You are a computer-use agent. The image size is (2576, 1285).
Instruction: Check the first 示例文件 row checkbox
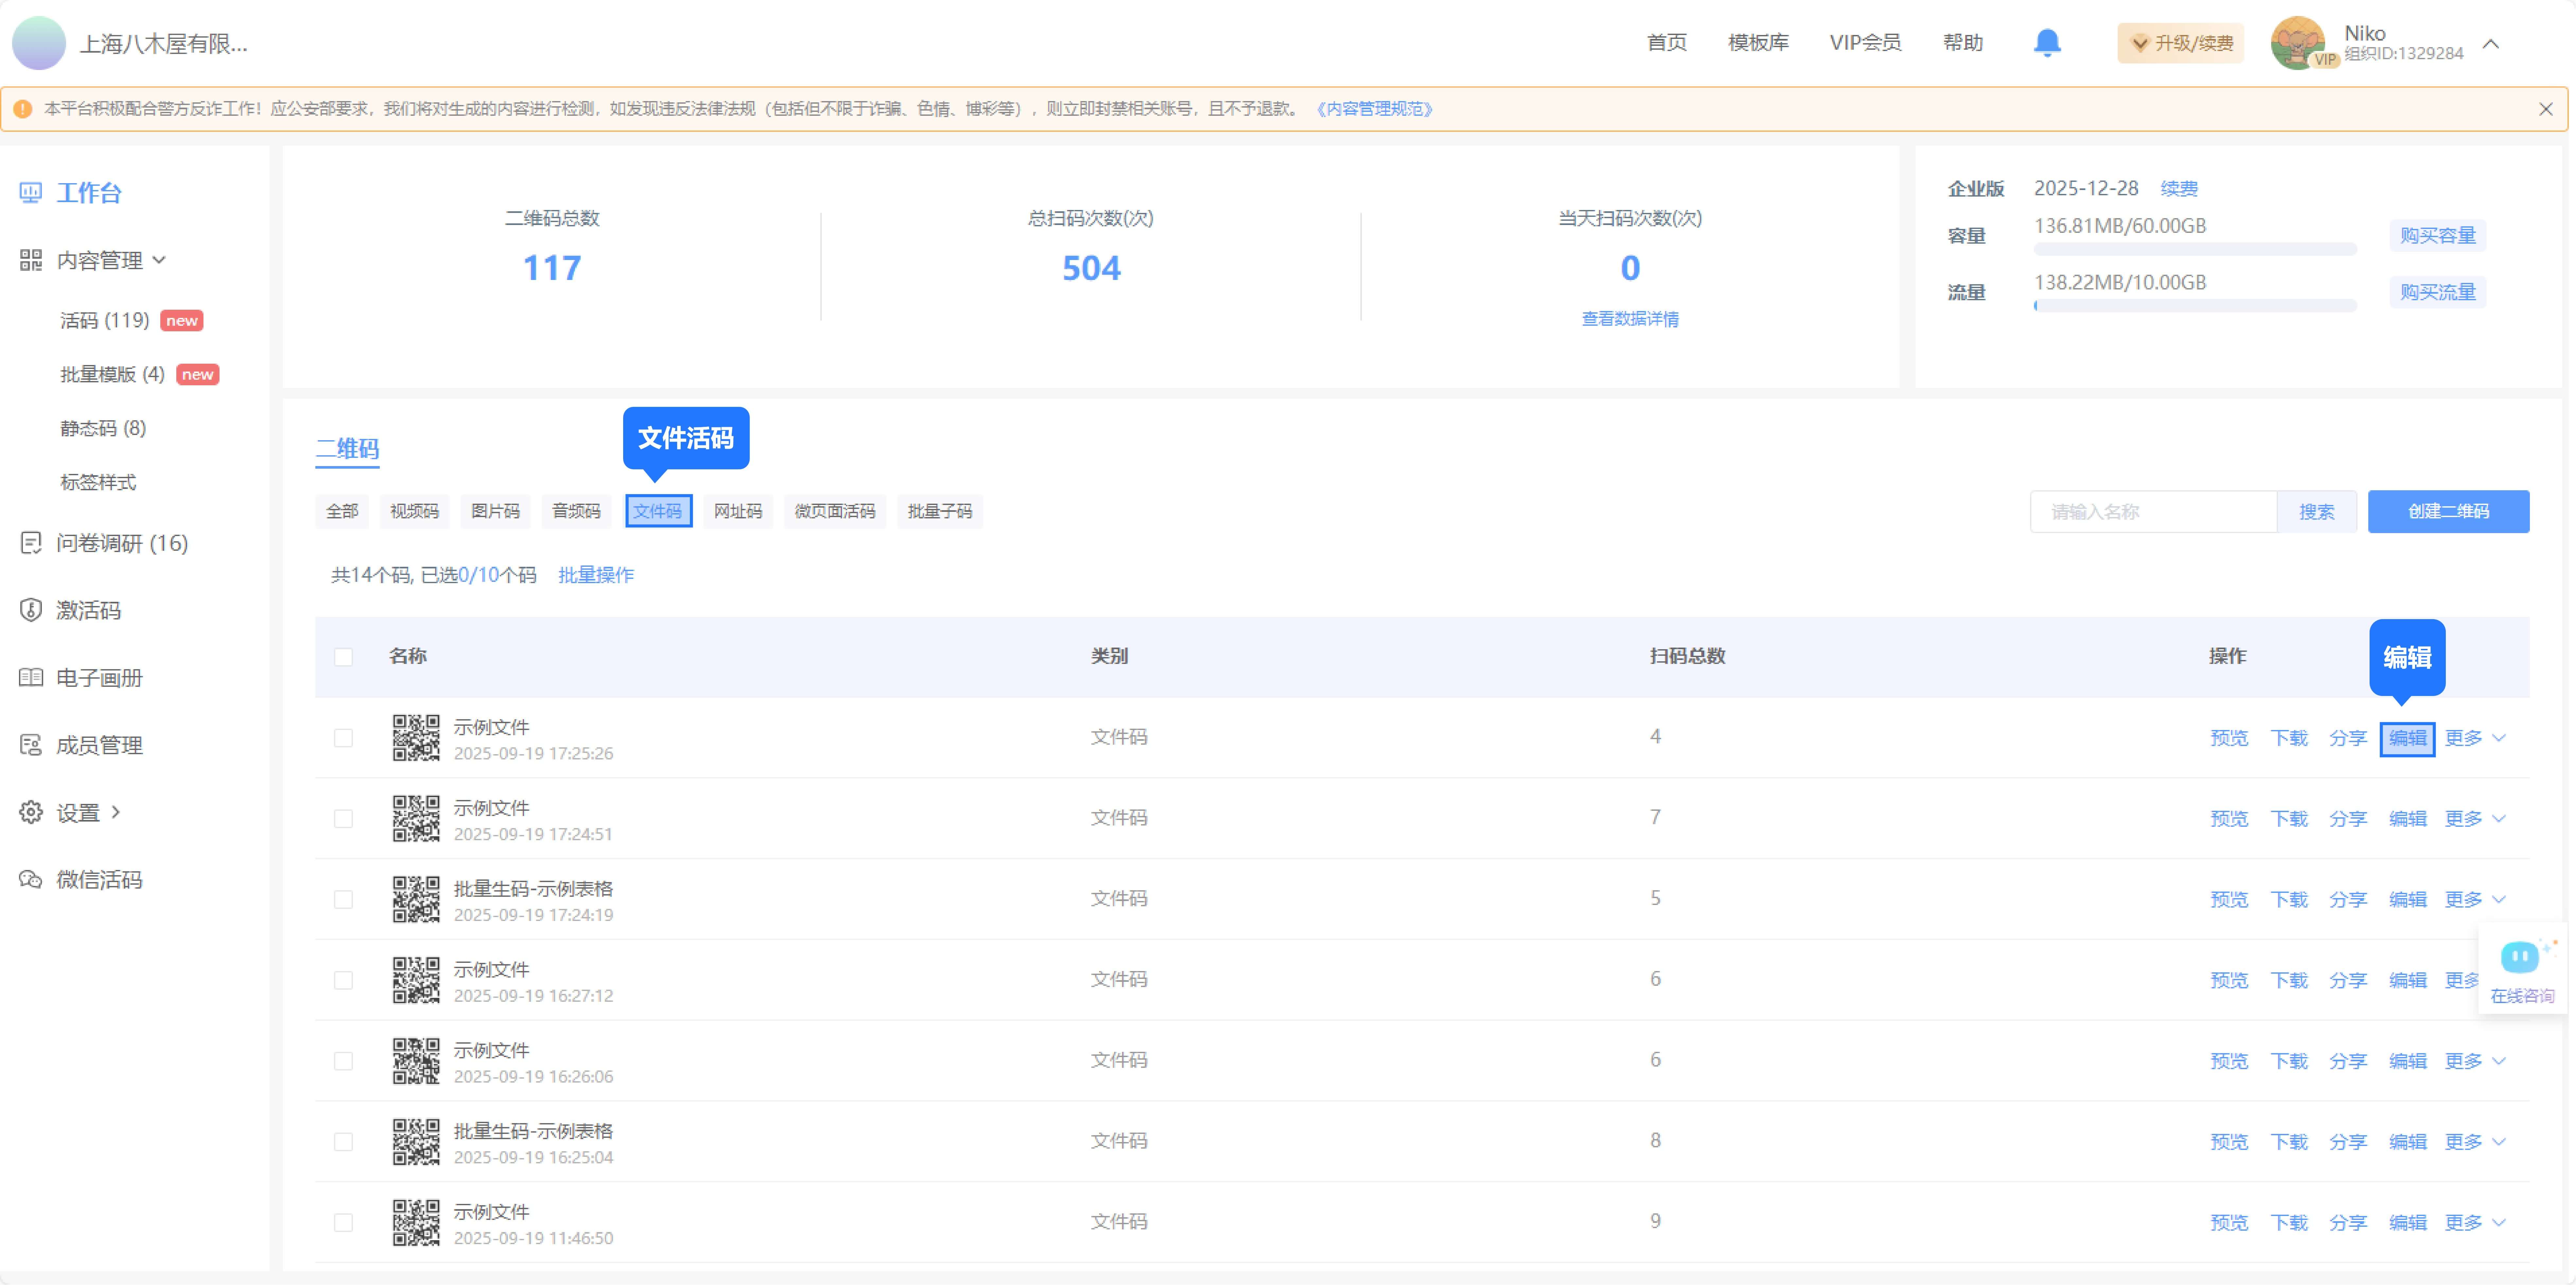tap(343, 738)
